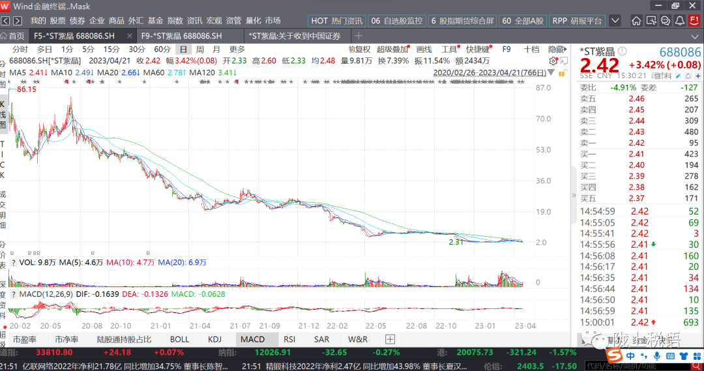Screen dimensions: 704x371
Task: Select the 30分 period
Action: pos(136,50)
